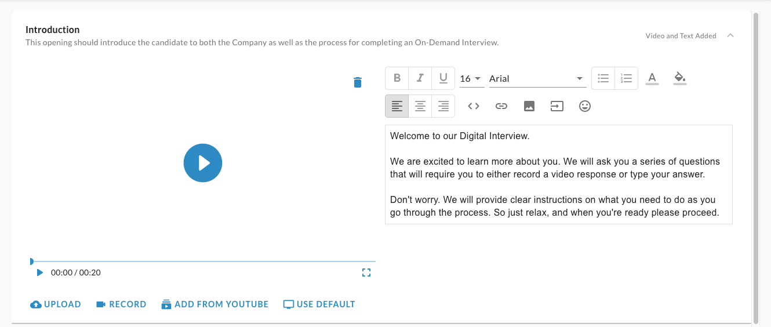Open the Arial font family dropdown
Viewport: 771px width, 327px height.
point(537,79)
